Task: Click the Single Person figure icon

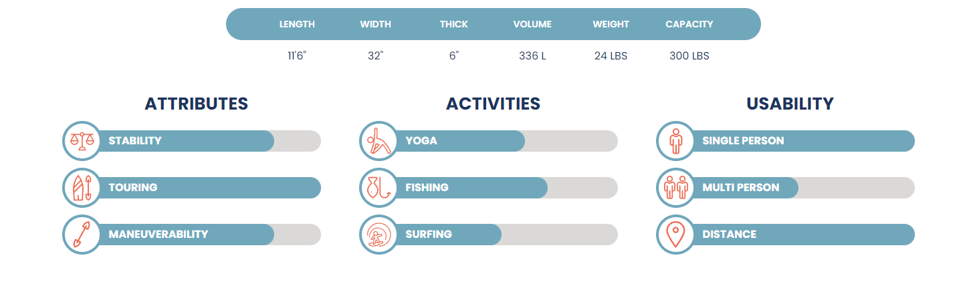Action: click(676, 141)
